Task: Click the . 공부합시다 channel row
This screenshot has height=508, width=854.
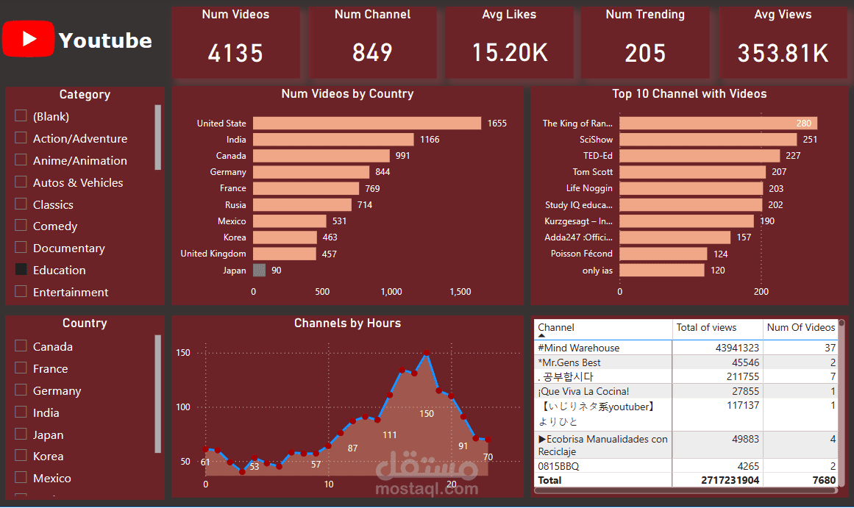Action: pyautogui.click(x=686, y=376)
